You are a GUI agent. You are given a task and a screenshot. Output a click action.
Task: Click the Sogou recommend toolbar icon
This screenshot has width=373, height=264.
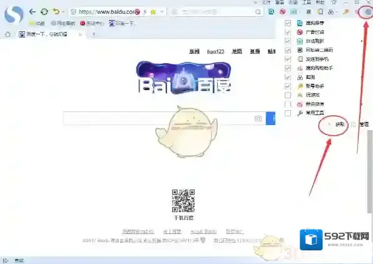271,11
